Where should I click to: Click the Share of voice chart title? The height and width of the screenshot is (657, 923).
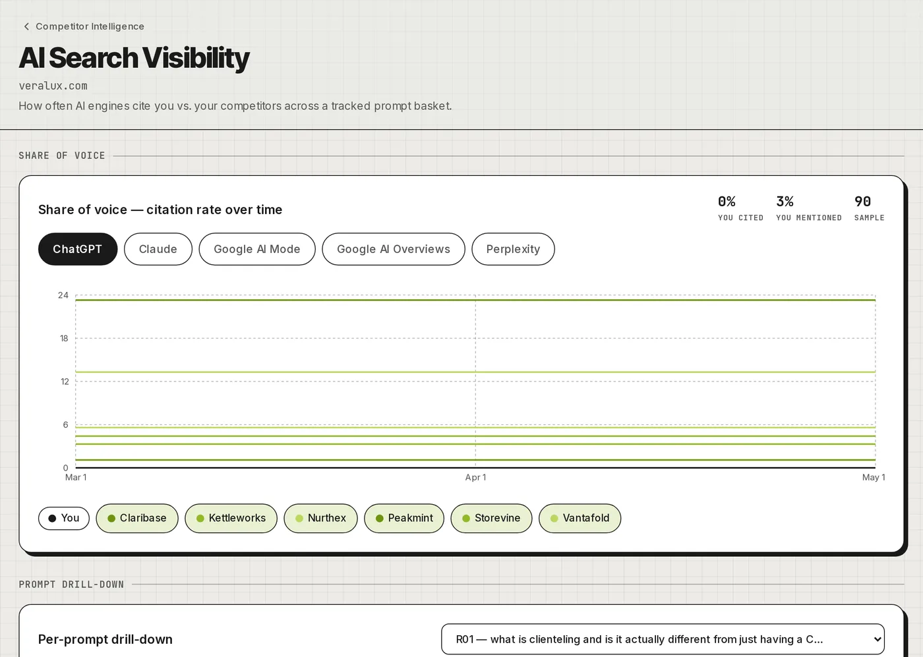pyautogui.click(x=160, y=210)
